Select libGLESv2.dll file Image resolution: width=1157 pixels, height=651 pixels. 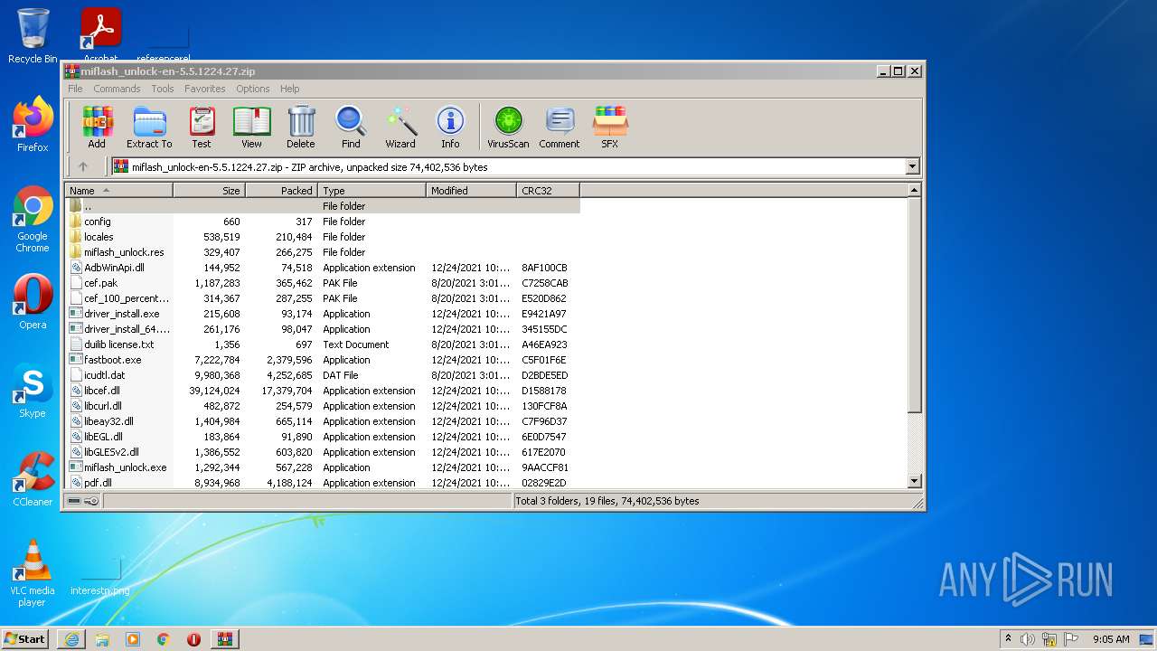(x=323, y=452)
